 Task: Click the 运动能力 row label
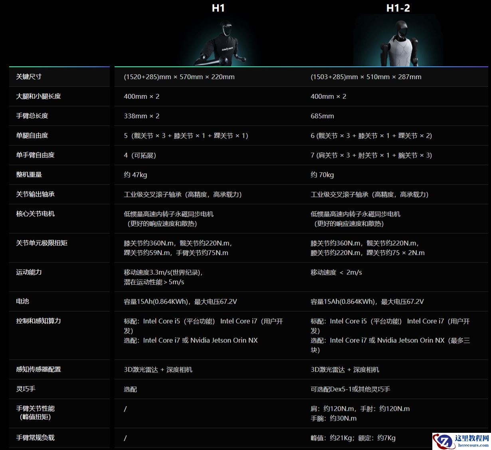tap(29, 272)
